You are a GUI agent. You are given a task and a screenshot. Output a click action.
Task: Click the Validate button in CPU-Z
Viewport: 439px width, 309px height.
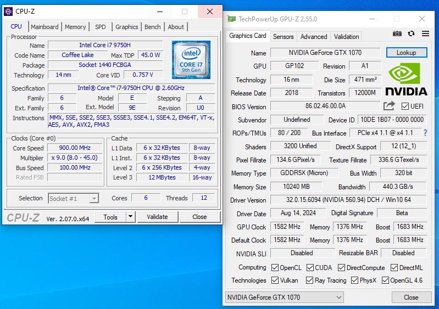(157, 217)
